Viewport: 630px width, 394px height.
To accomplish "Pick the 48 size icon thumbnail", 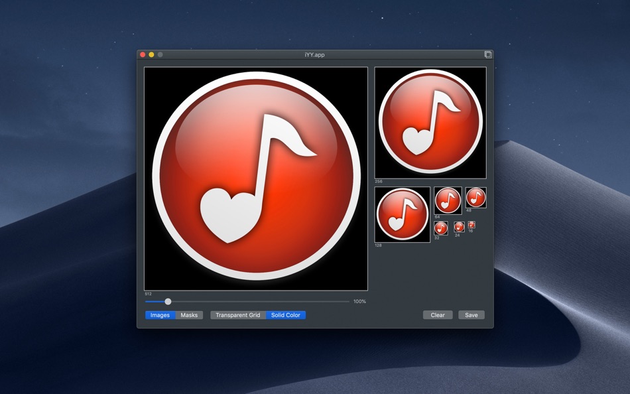I will [476, 198].
